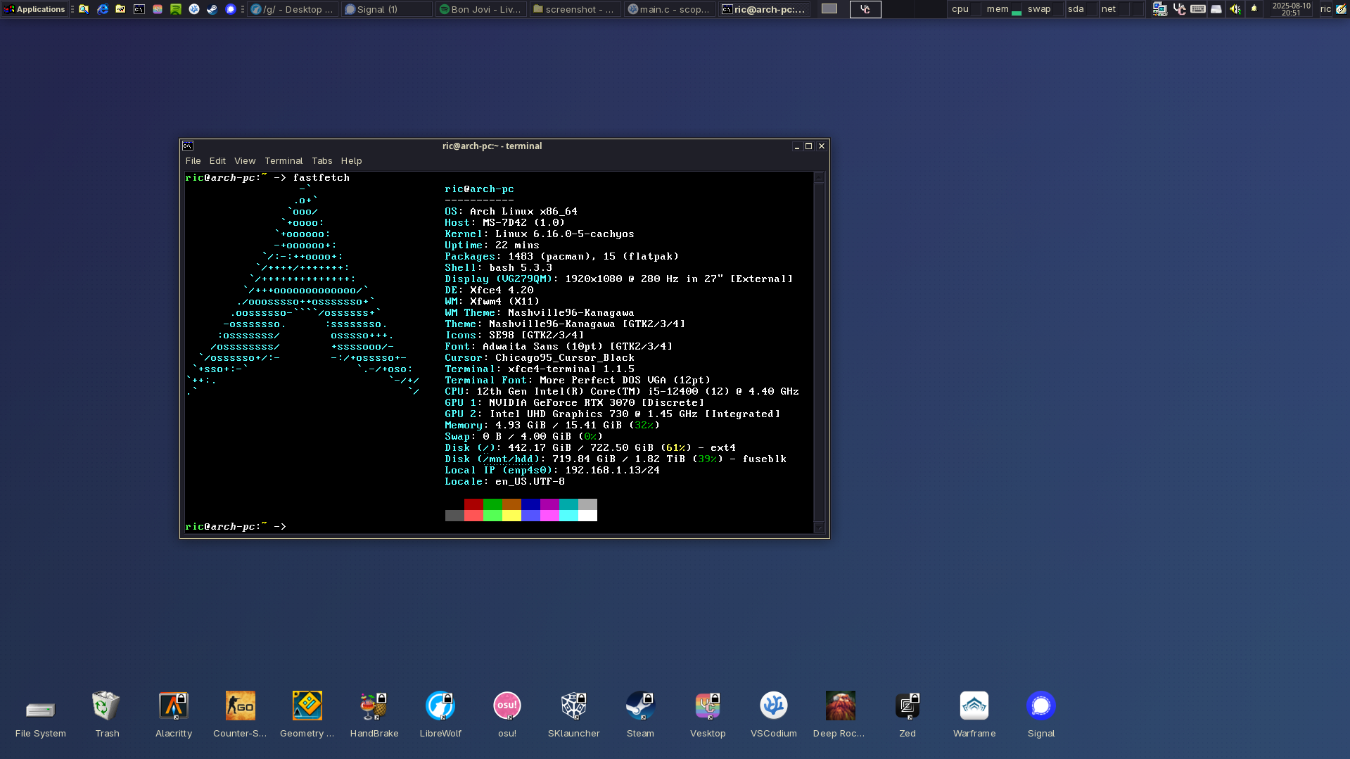
Task: Launch the file search magnifier icon in the panel
Action: (84, 9)
